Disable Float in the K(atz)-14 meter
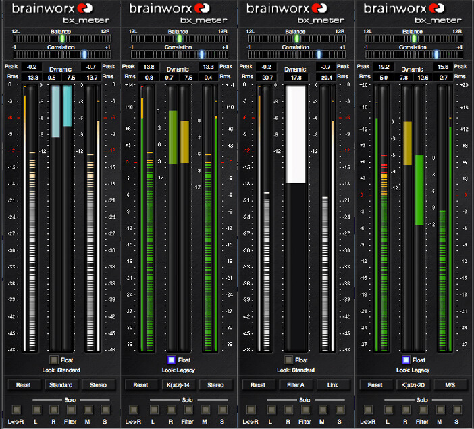474x429 pixels. coord(172,360)
